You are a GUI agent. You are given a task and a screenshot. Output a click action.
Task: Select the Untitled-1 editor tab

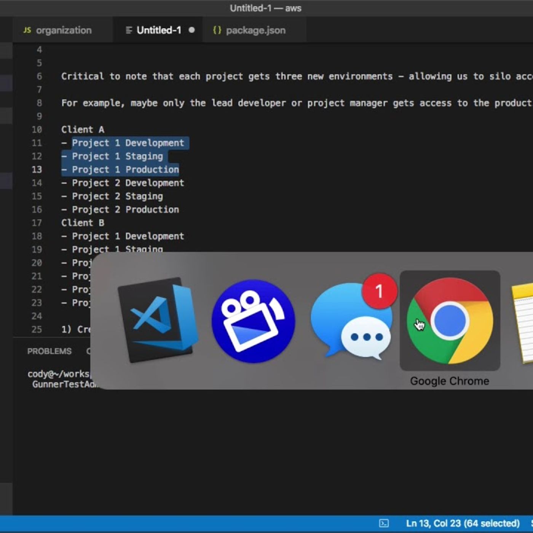point(158,30)
